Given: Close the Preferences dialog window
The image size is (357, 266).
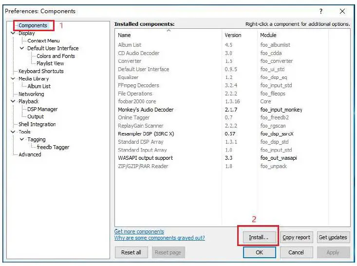Looking at the screenshot, I should coord(342,11).
